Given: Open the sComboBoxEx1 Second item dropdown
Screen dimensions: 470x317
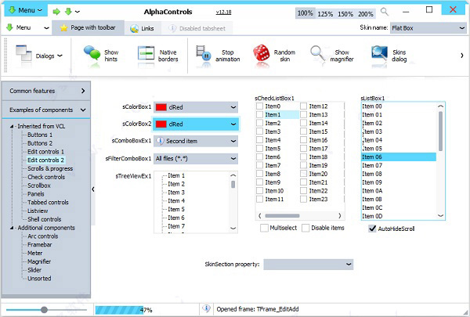Looking at the screenshot, I should (x=196, y=141).
